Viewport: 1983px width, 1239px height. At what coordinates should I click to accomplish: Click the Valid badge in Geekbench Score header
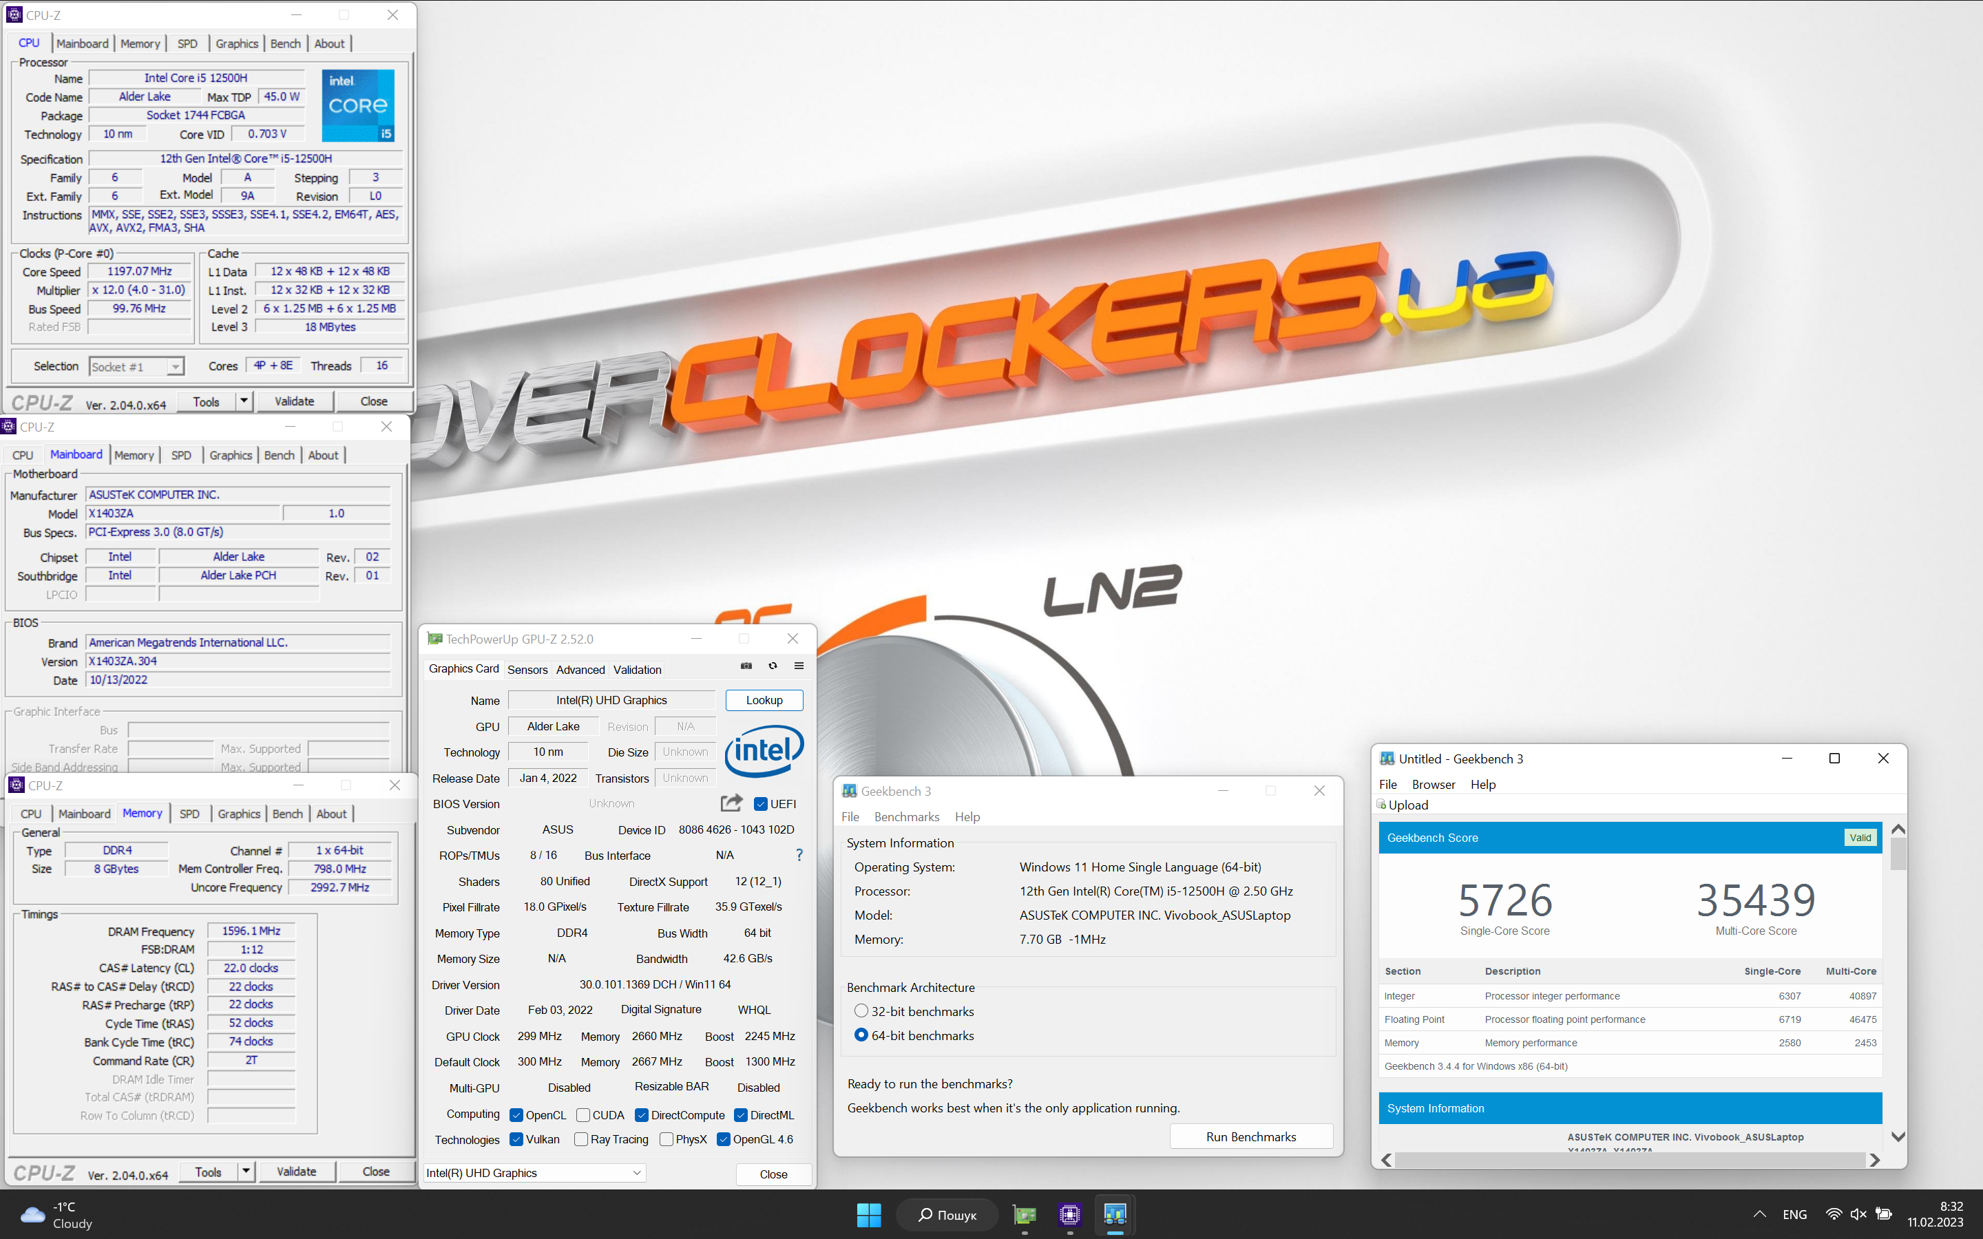click(1860, 836)
